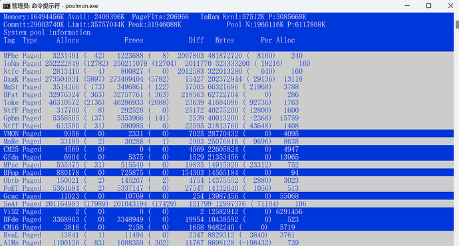459x246 pixels.
Task: Close the poolmon.exe window
Action: (x=450, y=6)
